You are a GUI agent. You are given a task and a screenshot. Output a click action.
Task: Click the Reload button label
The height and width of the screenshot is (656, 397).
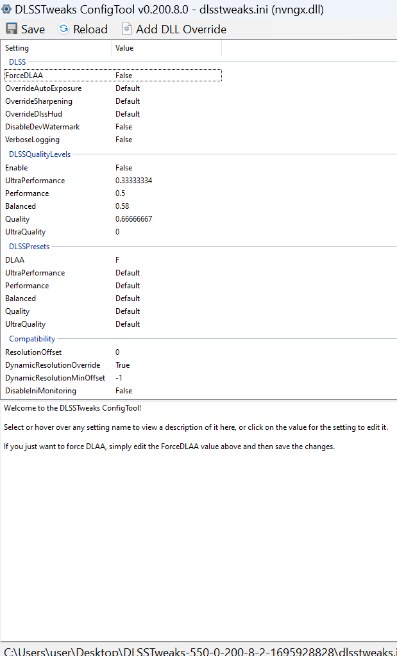[90, 29]
